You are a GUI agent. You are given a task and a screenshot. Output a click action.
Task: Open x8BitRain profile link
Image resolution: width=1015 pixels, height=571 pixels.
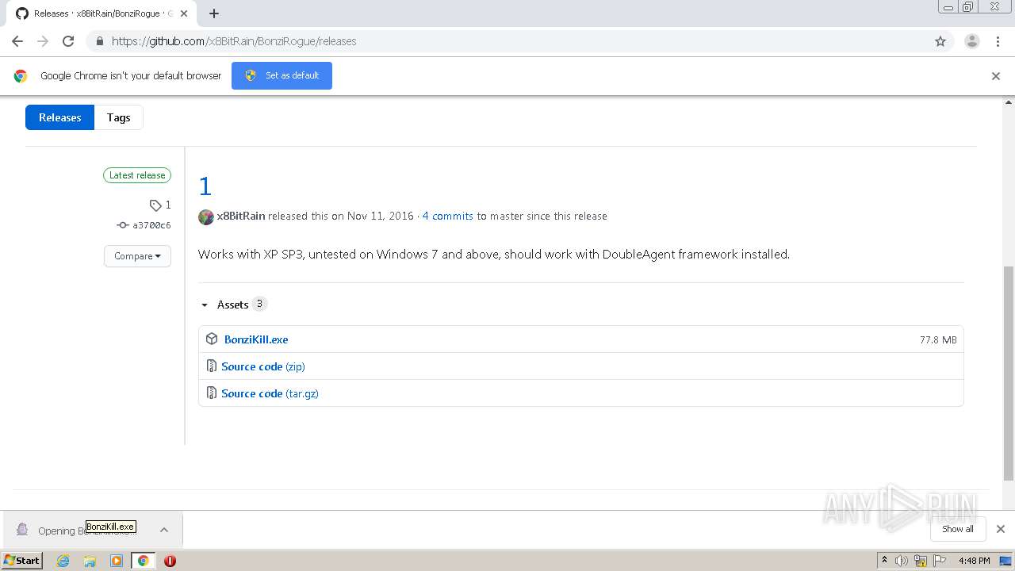coord(241,216)
